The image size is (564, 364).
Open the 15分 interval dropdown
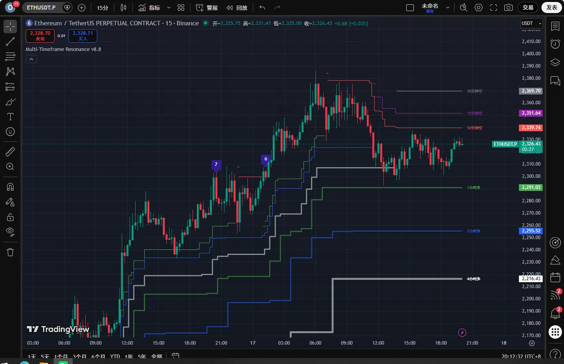(x=102, y=8)
